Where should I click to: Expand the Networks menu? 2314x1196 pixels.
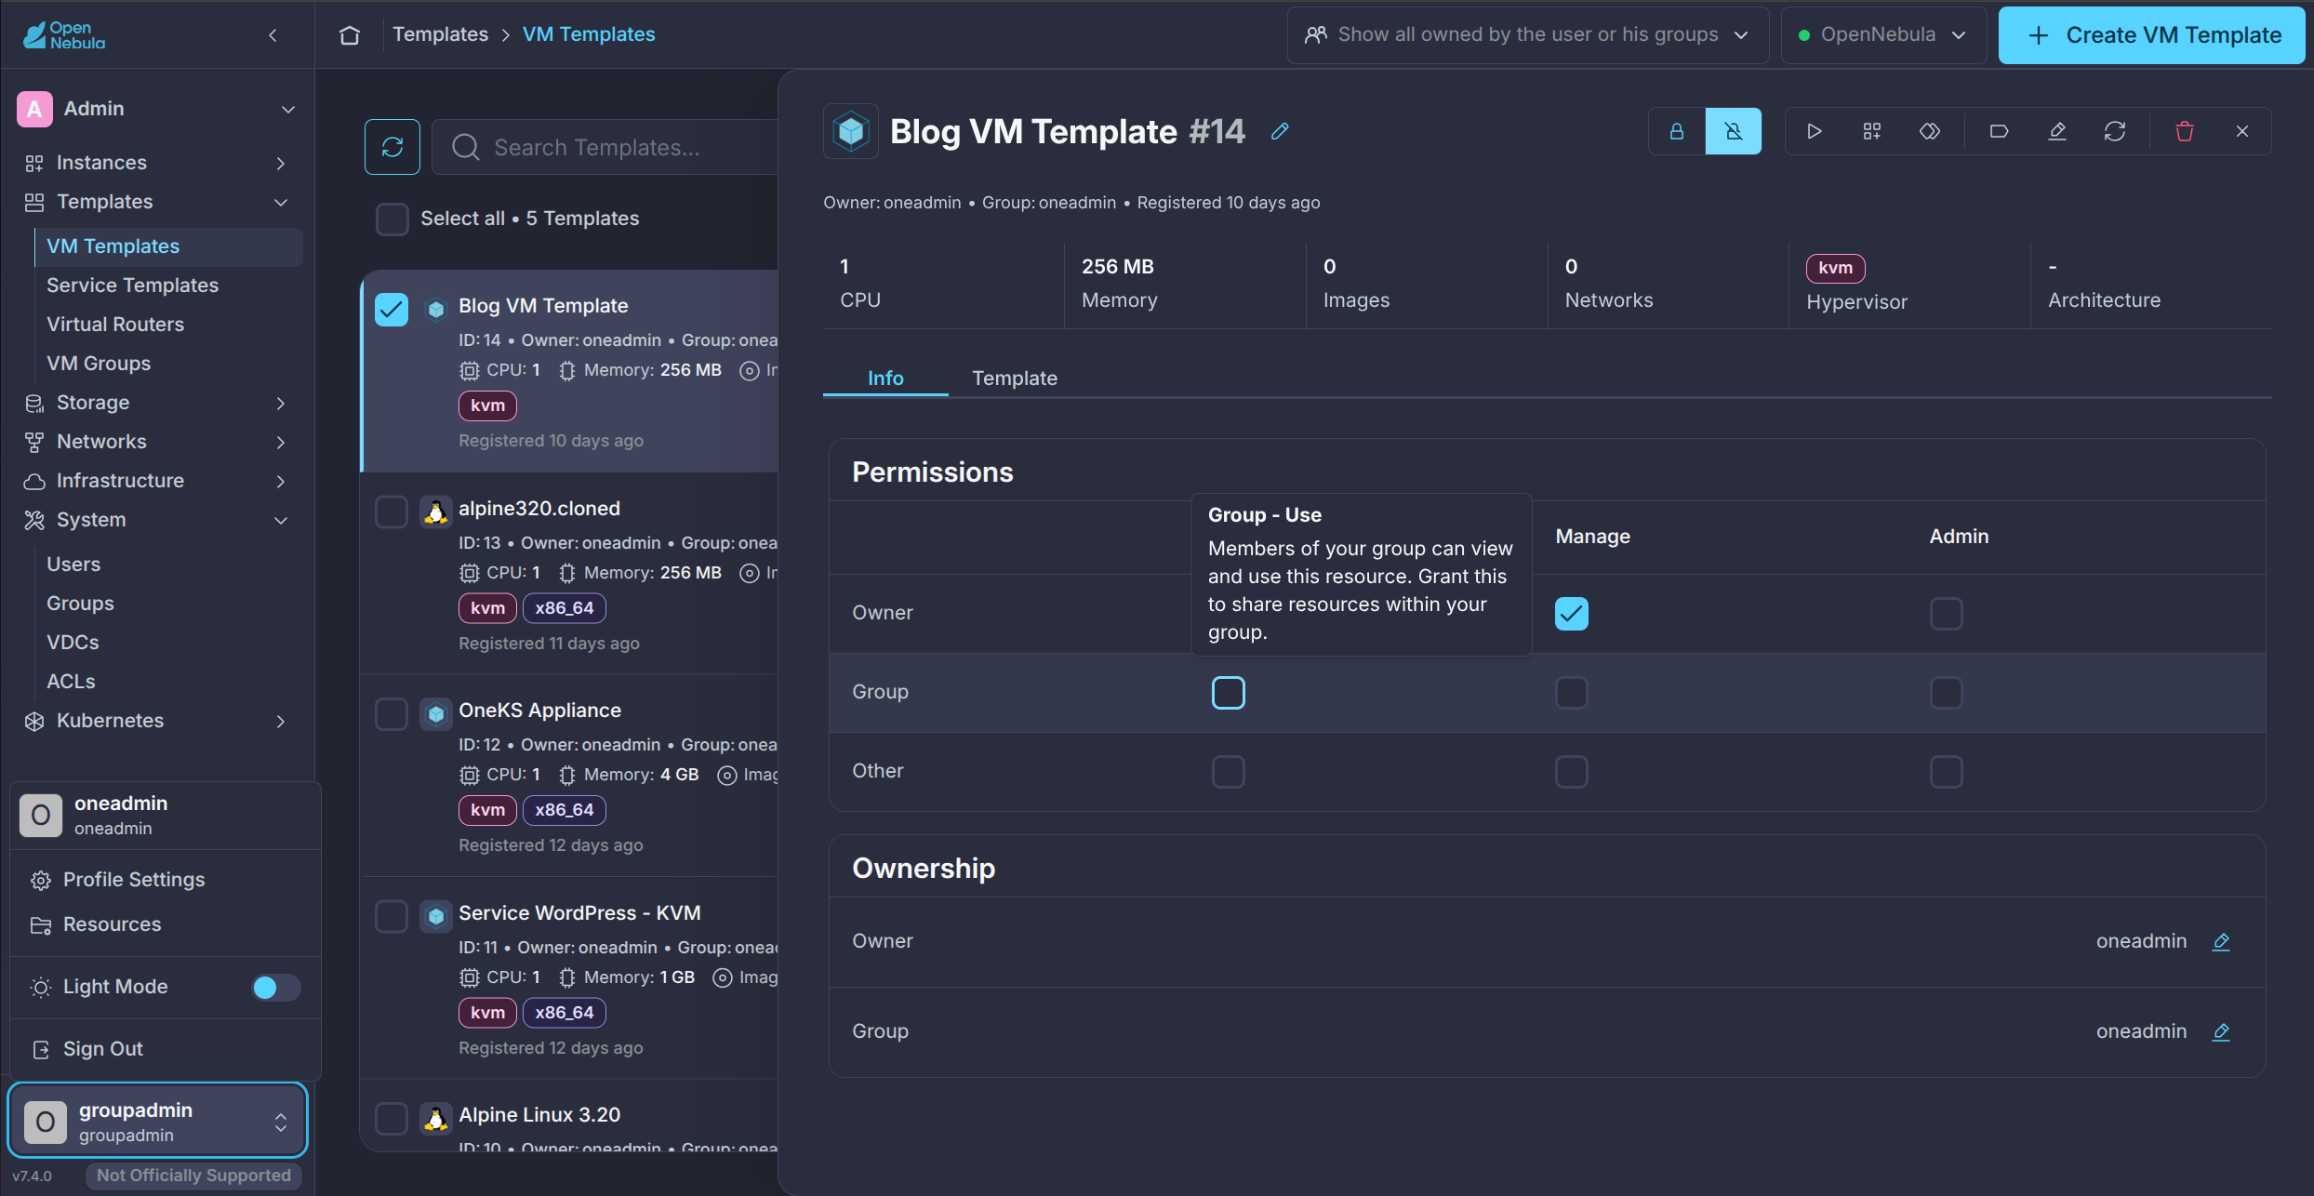[157, 442]
